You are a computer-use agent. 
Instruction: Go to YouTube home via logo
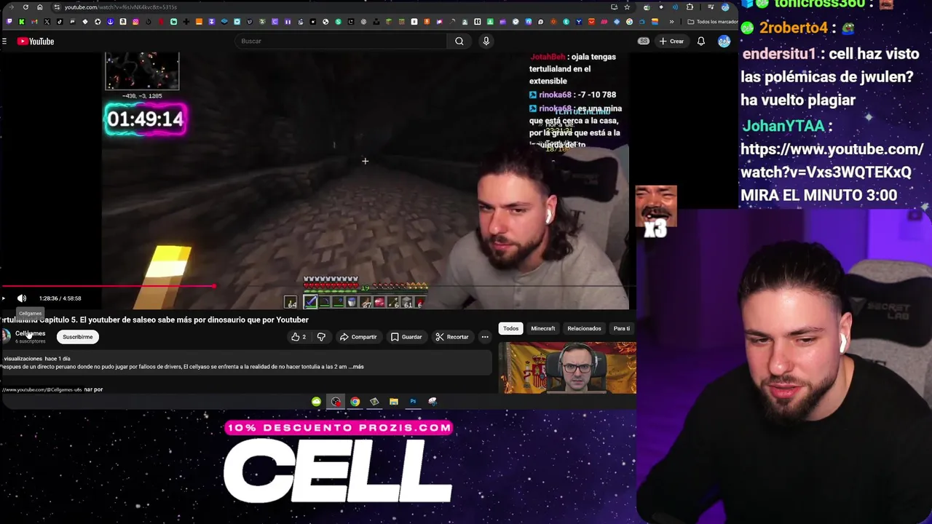coord(36,41)
